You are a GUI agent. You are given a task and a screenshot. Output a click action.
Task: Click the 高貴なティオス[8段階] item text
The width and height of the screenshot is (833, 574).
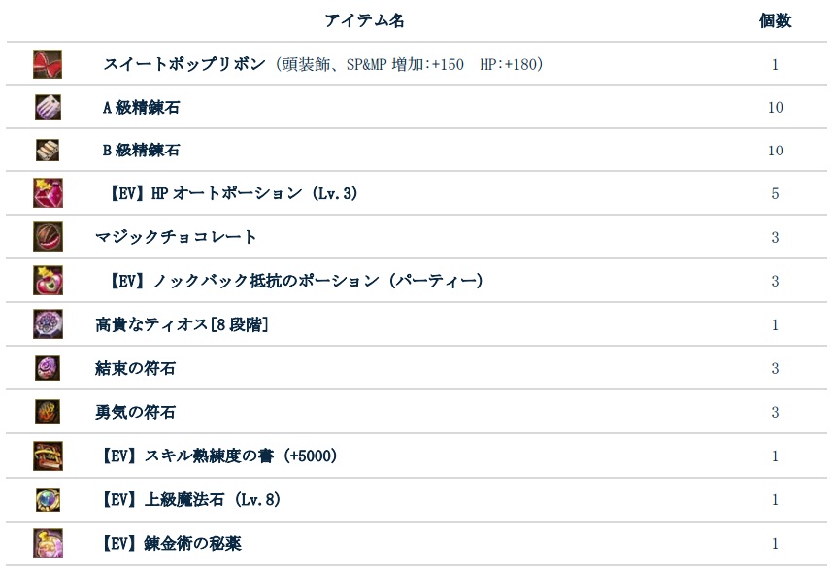tap(182, 324)
